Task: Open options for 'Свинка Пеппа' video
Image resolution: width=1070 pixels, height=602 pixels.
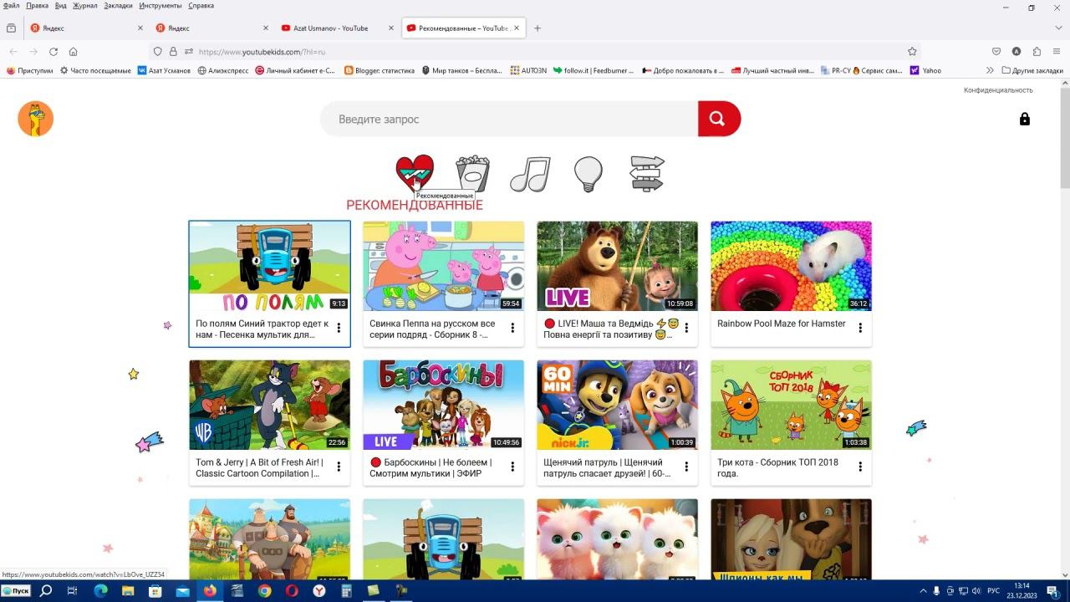Action: [x=512, y=329]
